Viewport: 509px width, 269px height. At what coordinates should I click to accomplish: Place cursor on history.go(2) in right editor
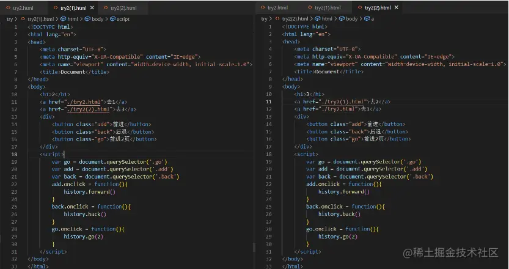pos(337,237)
